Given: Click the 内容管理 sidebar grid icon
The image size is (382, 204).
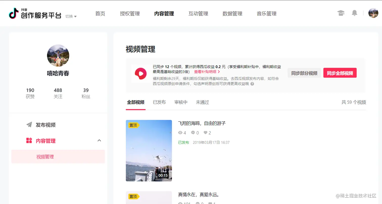Looking at the screenshot, I should click(x=29, y=141).
